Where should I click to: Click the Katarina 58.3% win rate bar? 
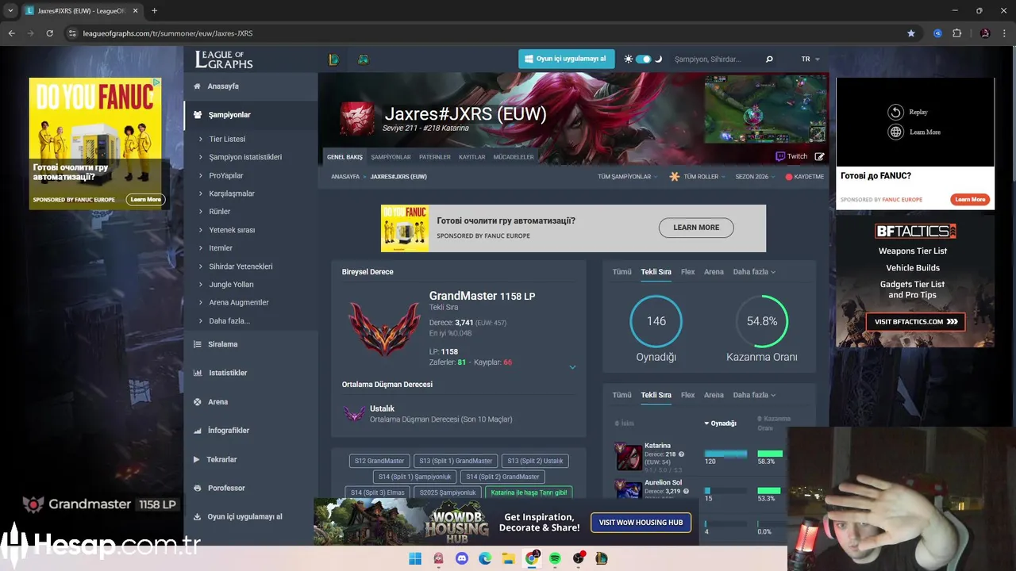770,454
